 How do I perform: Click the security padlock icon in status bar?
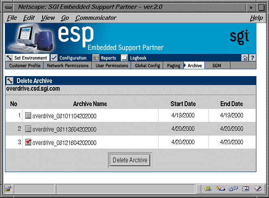pos(8,189)
